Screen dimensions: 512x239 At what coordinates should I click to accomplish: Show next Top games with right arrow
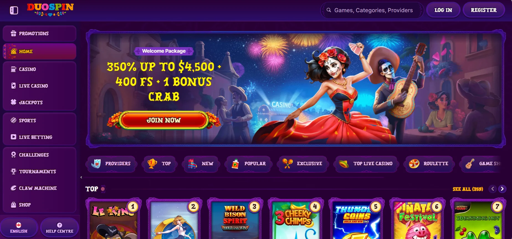click(502, 189)
